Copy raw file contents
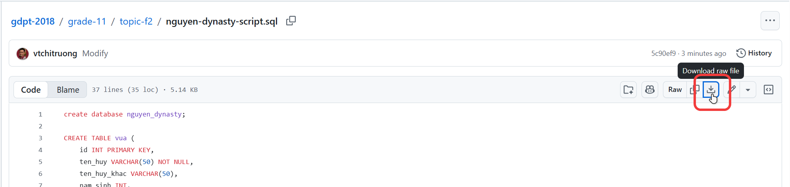Image resolution: width=790 pixels, height=187 pixels. coord(694,90)
